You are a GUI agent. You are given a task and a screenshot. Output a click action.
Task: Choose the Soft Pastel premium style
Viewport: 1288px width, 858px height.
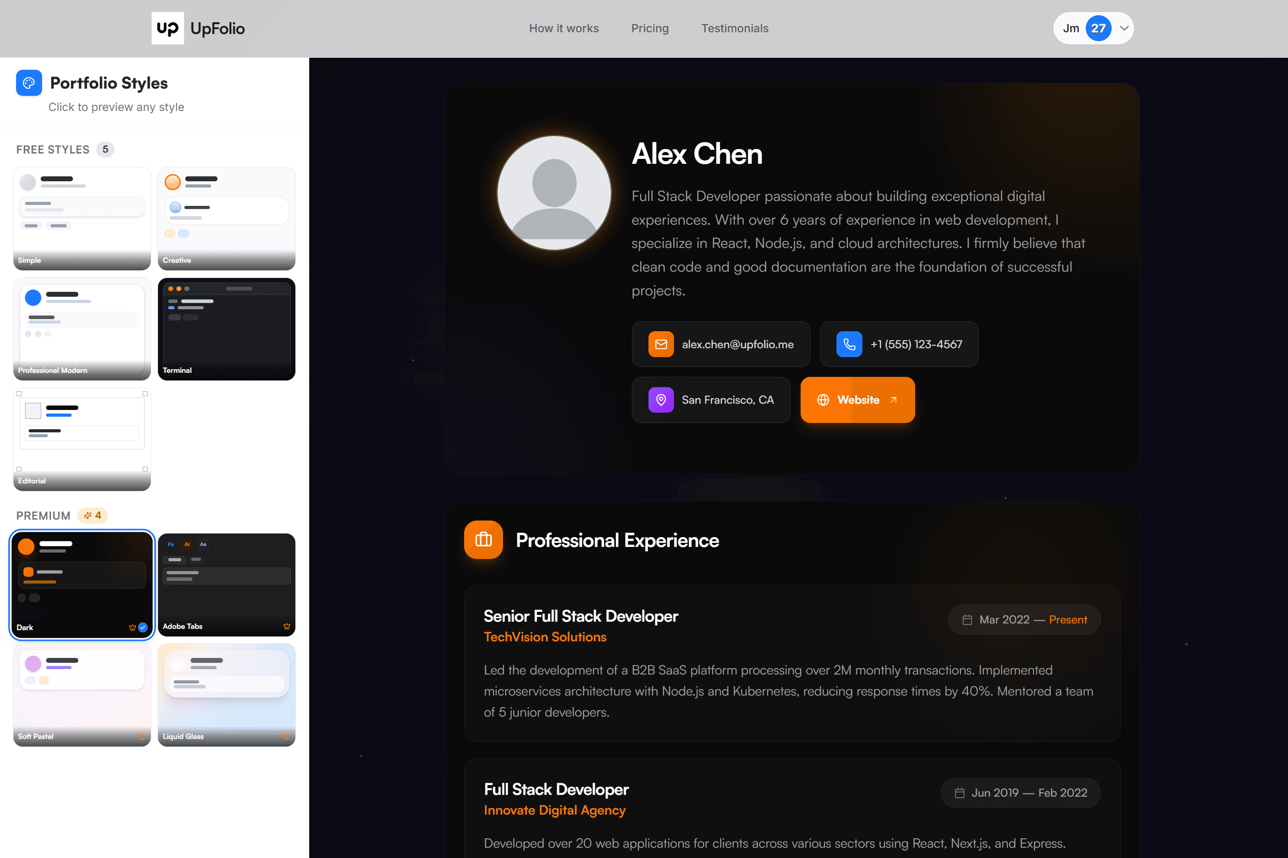[x=82, y=694]
